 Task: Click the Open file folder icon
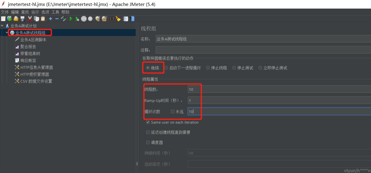tap(16, 19)
